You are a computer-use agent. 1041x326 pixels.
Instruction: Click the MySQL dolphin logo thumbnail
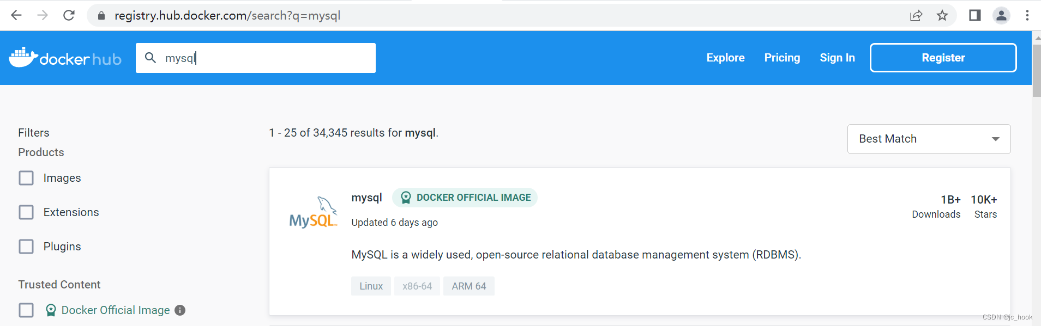point(314,213)
